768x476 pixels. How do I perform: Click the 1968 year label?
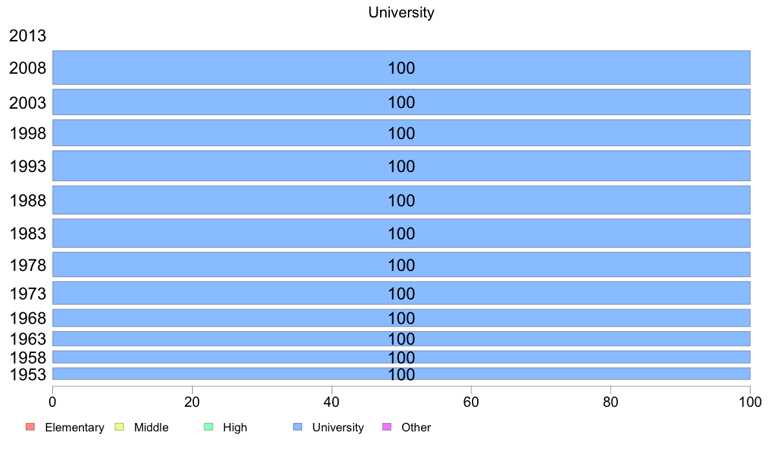pyautogui.click(x=27, y=318)
